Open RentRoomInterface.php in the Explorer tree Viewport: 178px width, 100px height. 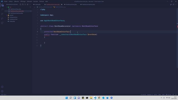click(17, 13)
